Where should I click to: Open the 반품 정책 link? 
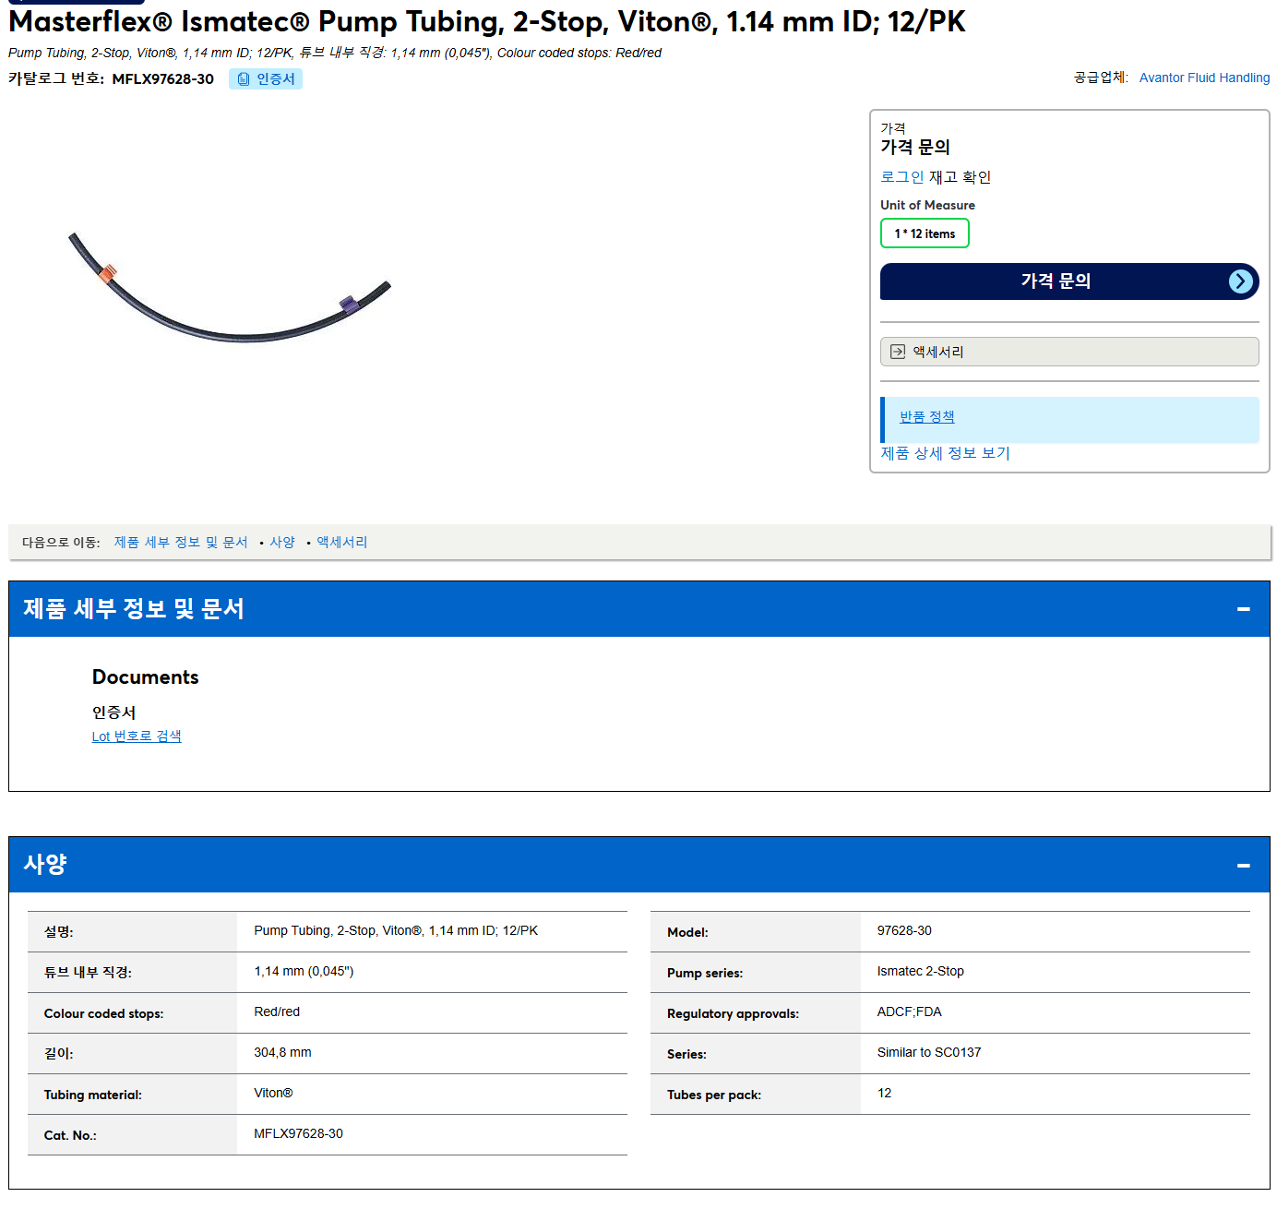[x=927, y=417]
